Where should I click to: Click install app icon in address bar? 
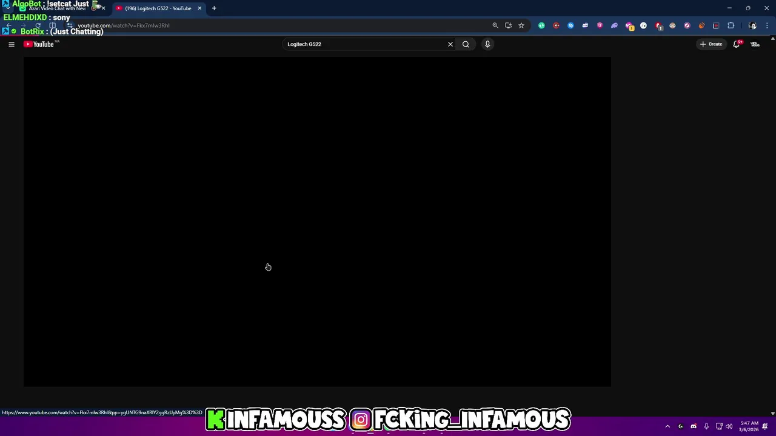(x=508, y=25)
